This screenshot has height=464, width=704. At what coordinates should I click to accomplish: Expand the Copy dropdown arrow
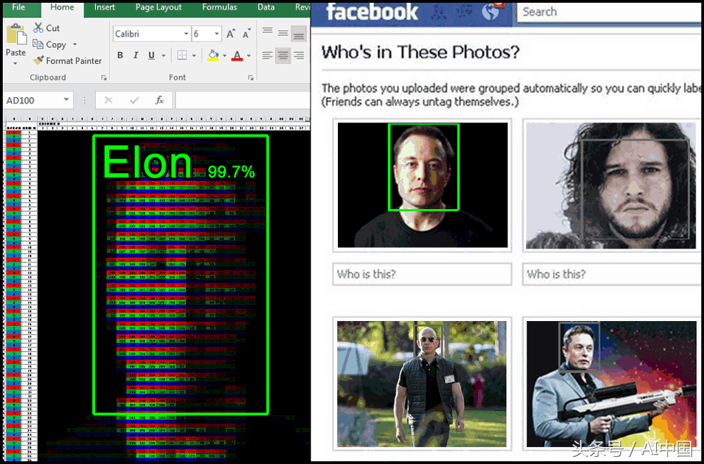[x=75, y=44]
